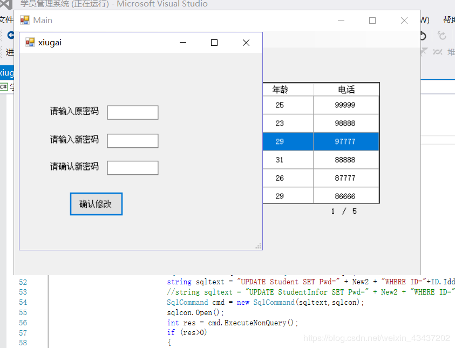The width and height of the screenshot is (455, 348).
Task: Click the Visual Studio back navigation icon
Action: [x=10, y=36]
